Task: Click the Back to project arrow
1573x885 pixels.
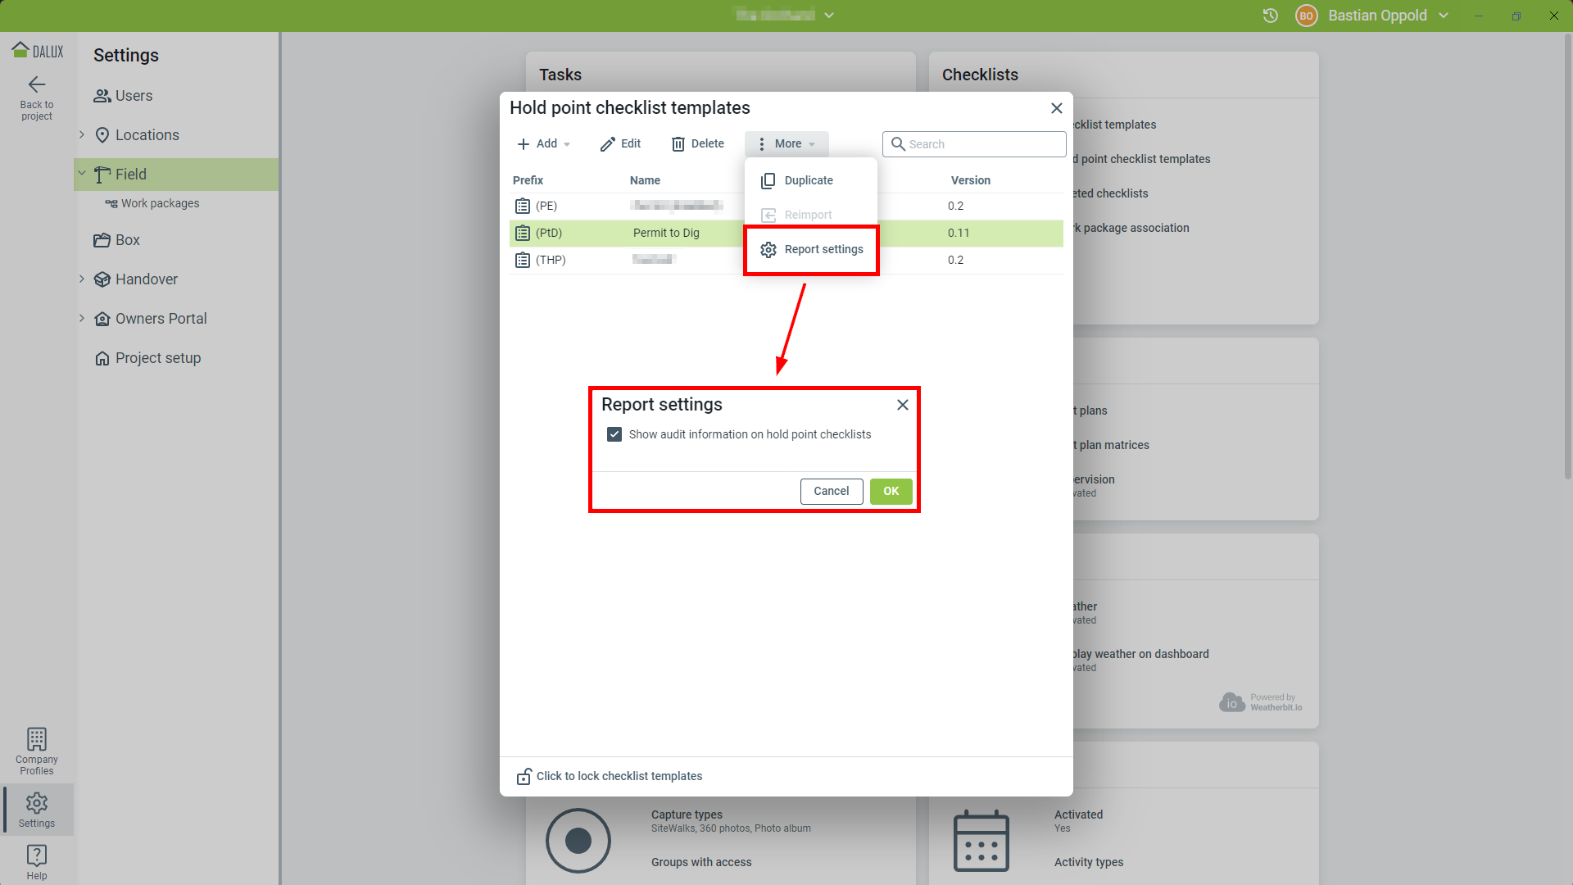Action: tap(36, 84)
